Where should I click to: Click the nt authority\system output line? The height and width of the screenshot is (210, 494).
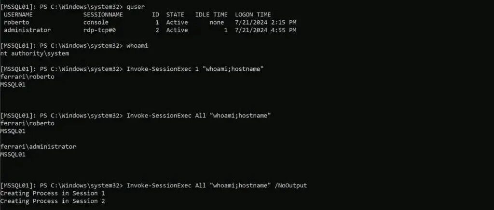(35, 53)
